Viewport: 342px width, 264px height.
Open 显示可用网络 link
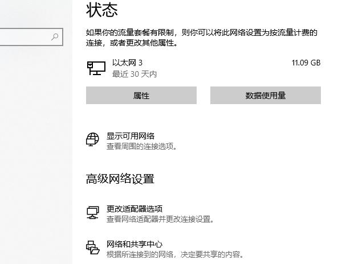pos(131,136)
